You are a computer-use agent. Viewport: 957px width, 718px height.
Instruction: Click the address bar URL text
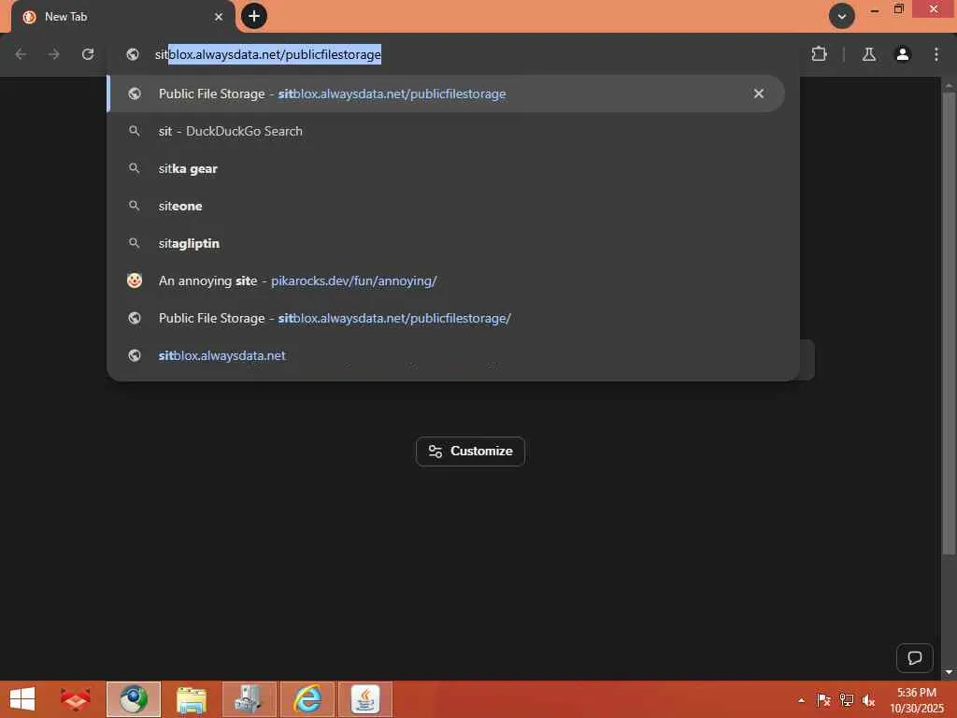pos(268,54)
